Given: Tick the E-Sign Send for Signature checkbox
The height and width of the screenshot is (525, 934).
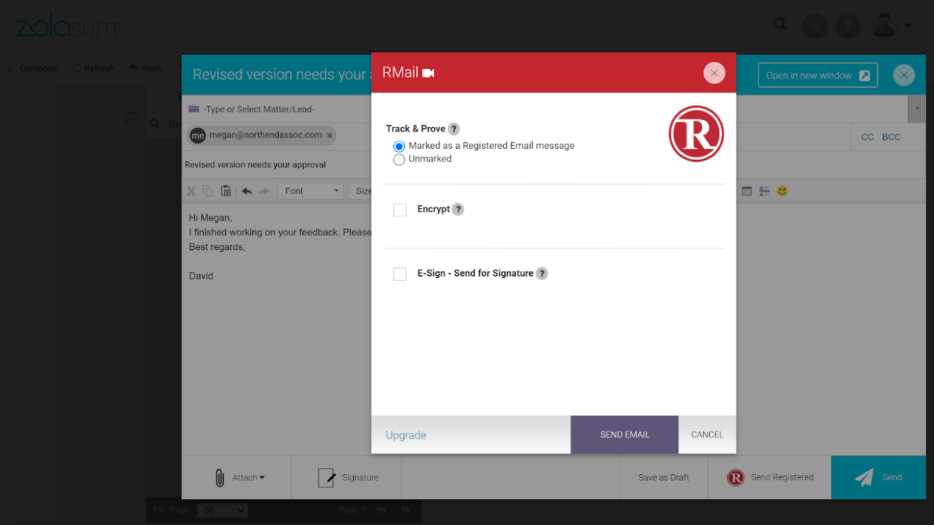Looking at the screenshot, I should click(x=400, y=274).
